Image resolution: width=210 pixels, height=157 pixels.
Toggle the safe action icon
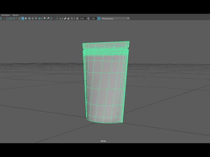[10, 18]
